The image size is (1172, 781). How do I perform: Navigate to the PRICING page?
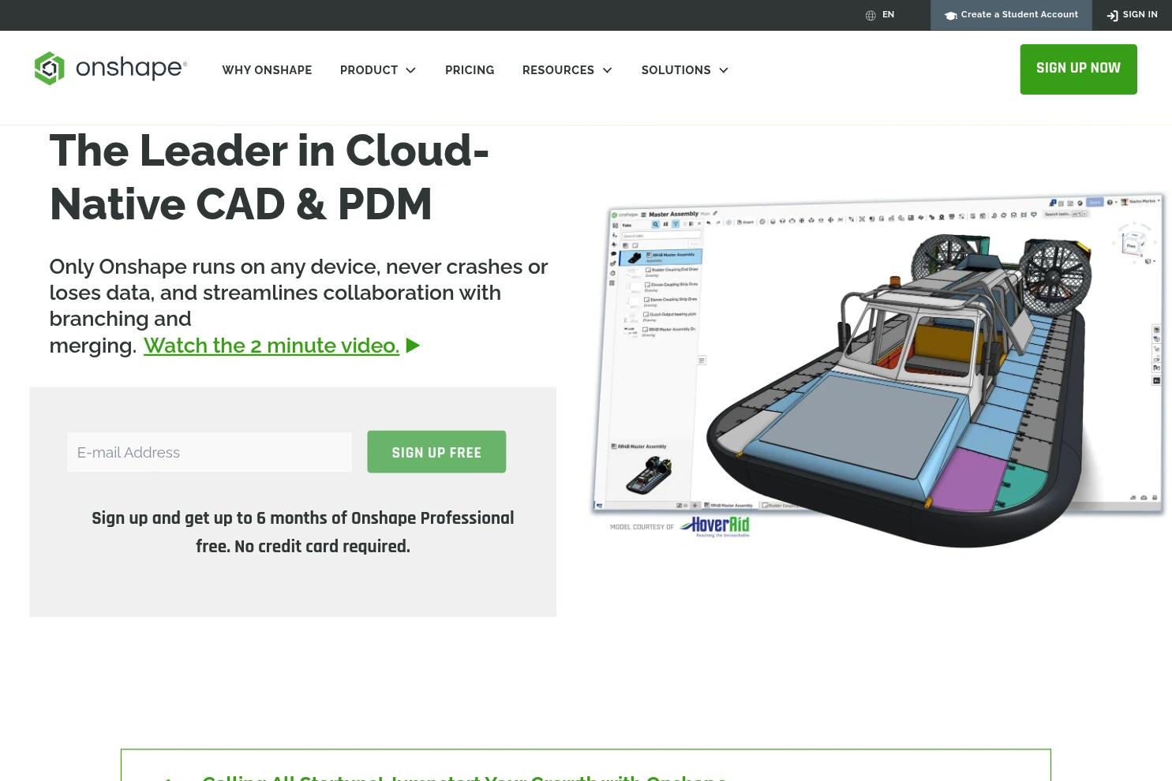(470, 70)
